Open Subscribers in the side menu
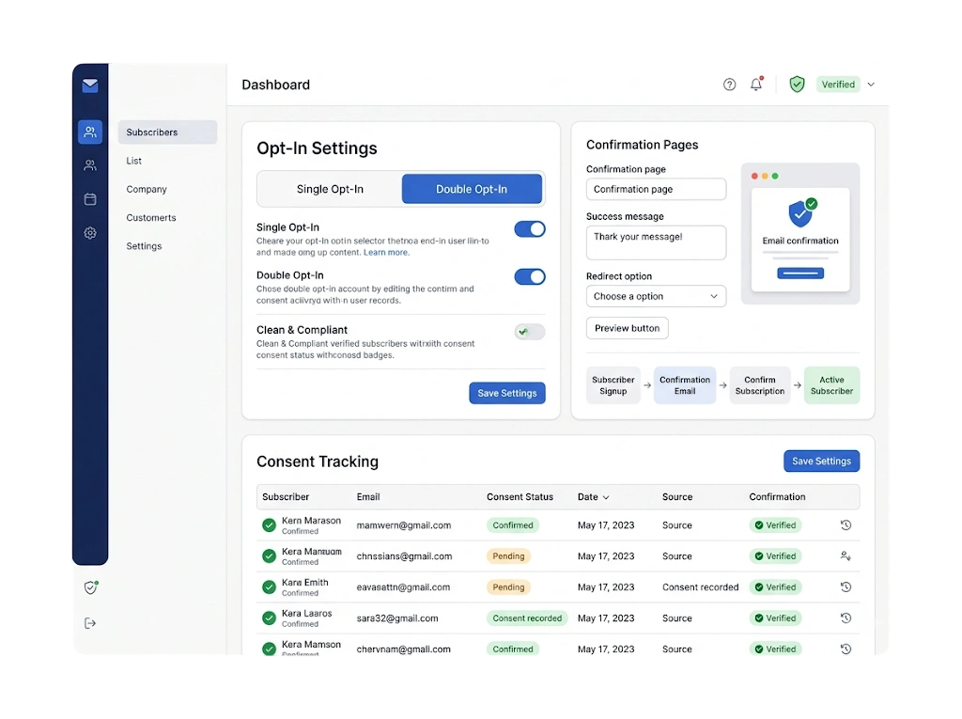Screen dimensions: 962x719 167,132
